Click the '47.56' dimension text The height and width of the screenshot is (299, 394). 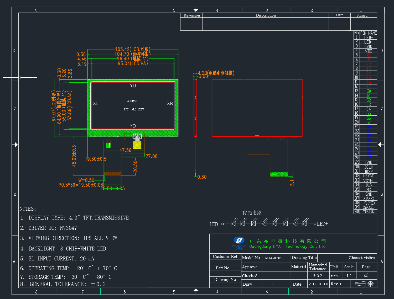point(126,150)
